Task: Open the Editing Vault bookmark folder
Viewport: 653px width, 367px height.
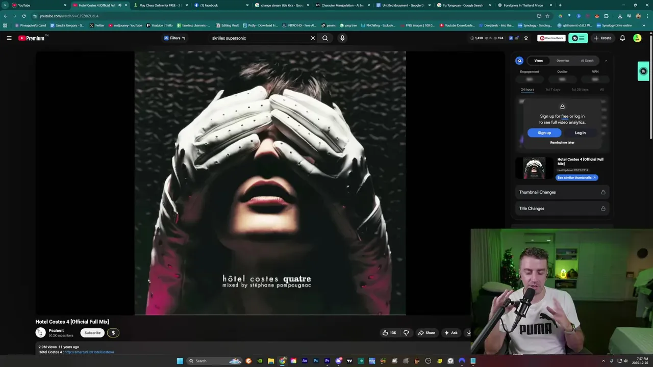Action: pyautogui.click(x=227, y=25)
